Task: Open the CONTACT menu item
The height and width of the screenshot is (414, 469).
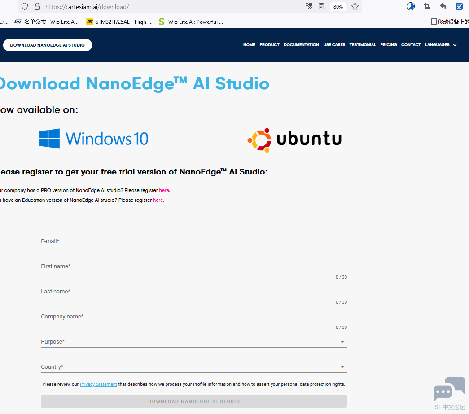Action: pyautogui.click(x=411, y=45)
